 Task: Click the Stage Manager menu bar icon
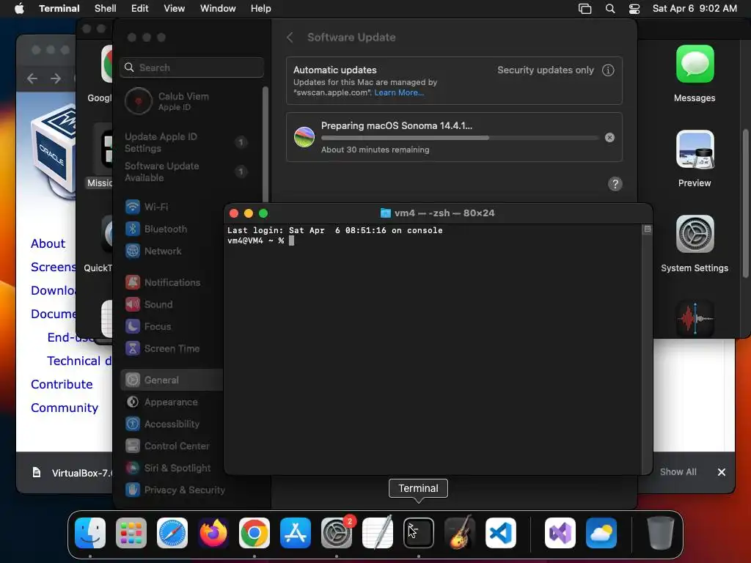pos(585,9)
